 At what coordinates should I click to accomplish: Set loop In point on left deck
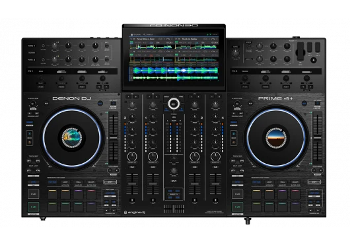pos(30,114)
